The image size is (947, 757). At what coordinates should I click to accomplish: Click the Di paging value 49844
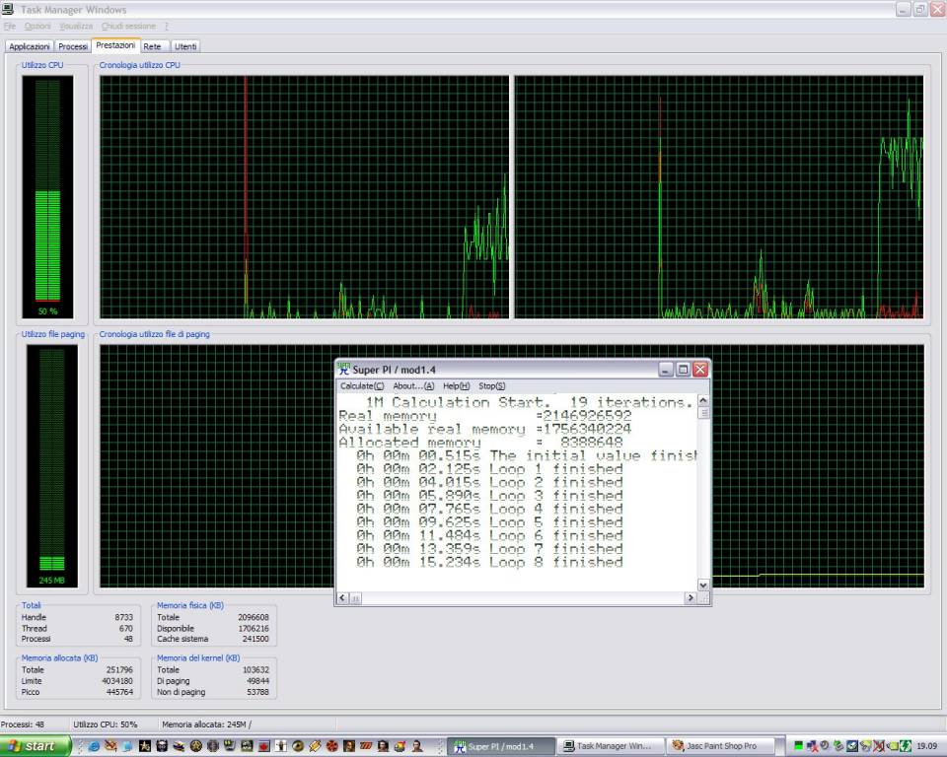[257, 681]
